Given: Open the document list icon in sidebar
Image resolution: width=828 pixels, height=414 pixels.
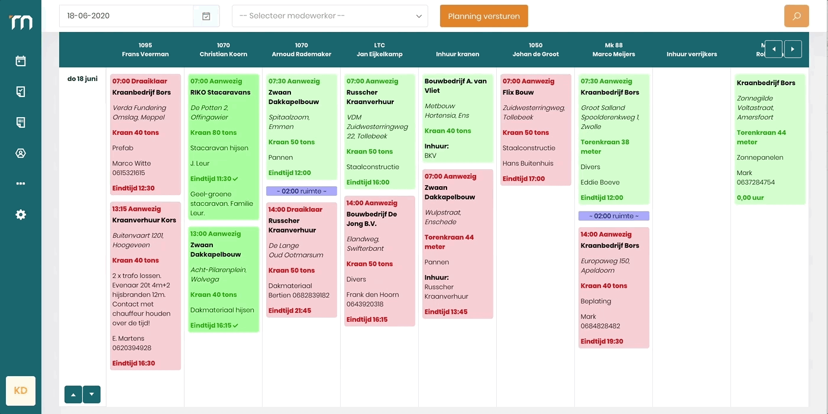Looking at the screenshot, I should (21, 122).
